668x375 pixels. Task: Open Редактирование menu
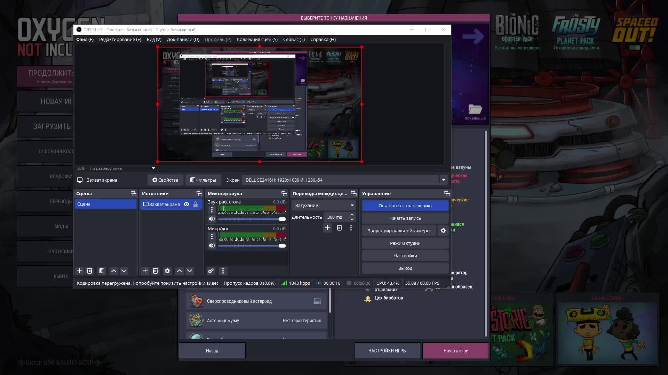pos(120,39)
